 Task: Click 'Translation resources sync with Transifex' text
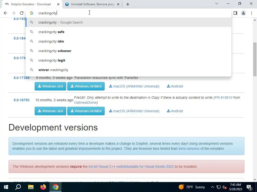point(106,78)
